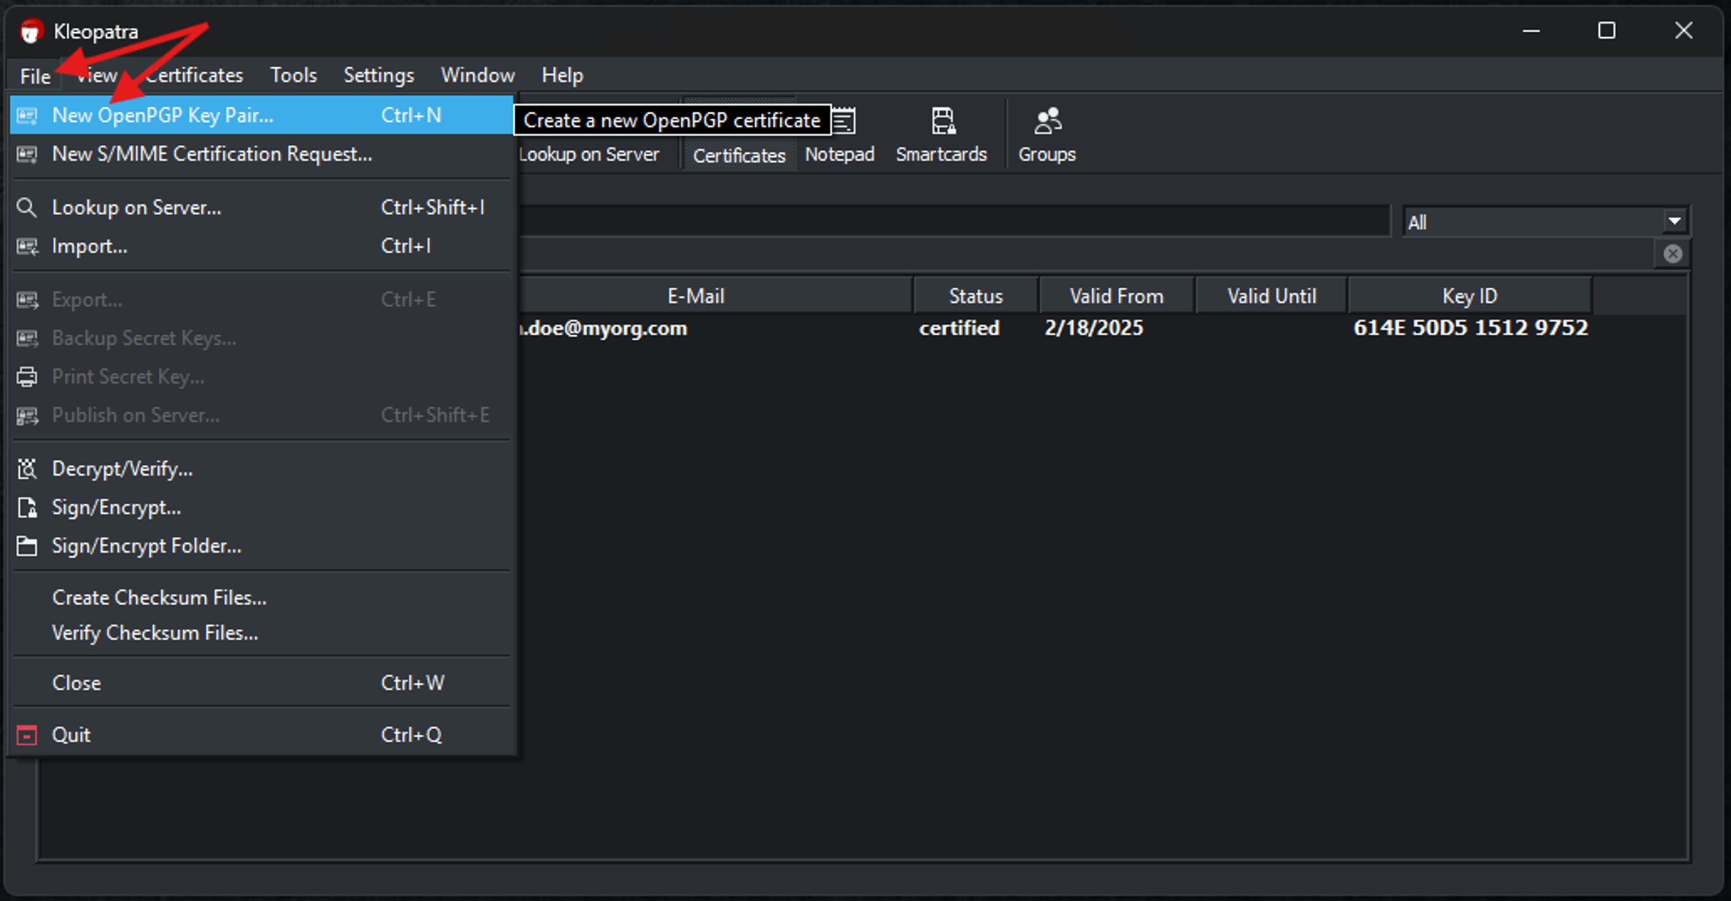Click the Certificates toolbar button
The height and width of the screenshot is (901, 1731).
[739, 135]
